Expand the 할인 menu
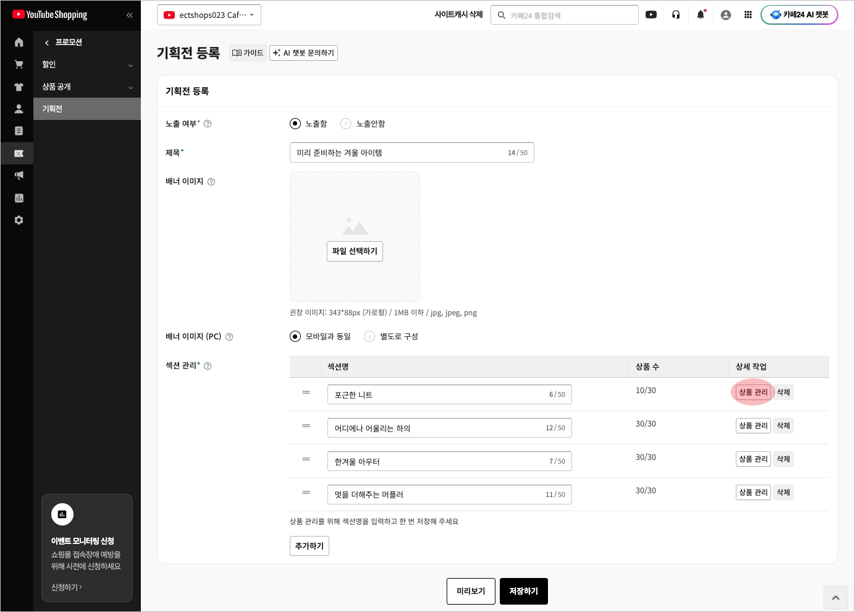The width and height of the screenshot is (855, 612). 87,64
